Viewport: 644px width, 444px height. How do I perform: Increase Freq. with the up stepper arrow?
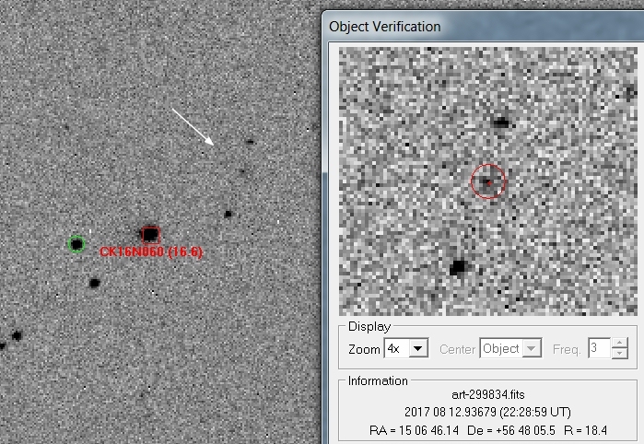[x=620, y=344]
